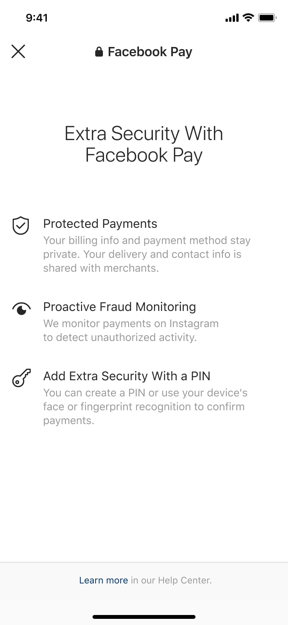Tap the "in our Help Center" text

[171, 580]
